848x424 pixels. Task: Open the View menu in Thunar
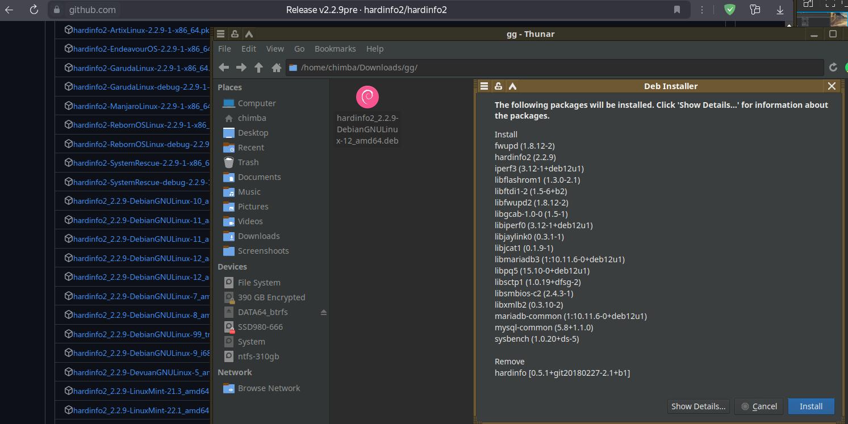point(275,49)
